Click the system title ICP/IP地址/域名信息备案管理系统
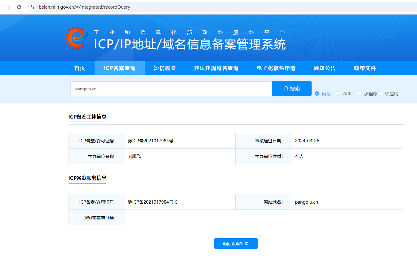The width and height of the screenshot is (417, 268). click(x=190, y=44)
